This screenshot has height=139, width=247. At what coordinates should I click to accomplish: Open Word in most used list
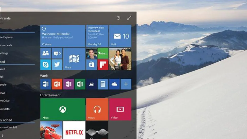pyautogui.click(x=3, y=69)
